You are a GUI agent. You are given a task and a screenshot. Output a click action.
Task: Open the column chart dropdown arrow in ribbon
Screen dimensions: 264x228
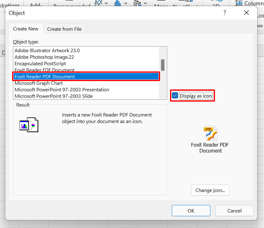pos(126,3)
